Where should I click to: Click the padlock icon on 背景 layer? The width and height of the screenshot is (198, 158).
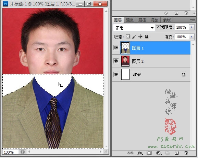click(x=183, y=74)
